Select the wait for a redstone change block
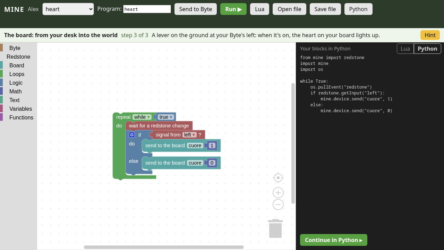The width and height of the screenshot is (444, 250). click(159, 126)
